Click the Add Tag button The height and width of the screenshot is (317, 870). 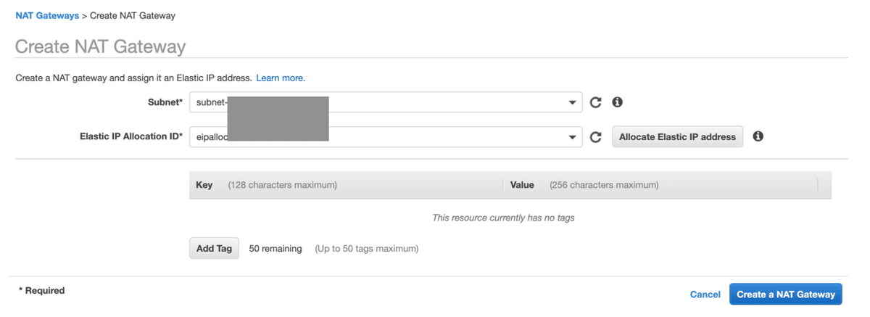click(214, 248)
